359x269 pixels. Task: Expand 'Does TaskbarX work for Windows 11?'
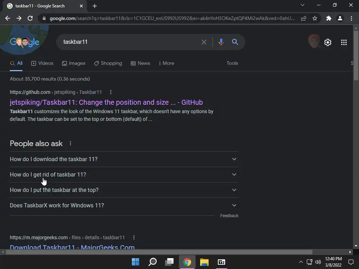pos(124,205)
